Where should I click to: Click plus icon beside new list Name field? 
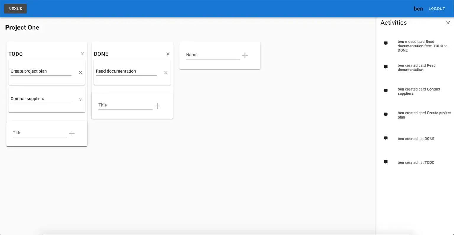click(245, 55)
